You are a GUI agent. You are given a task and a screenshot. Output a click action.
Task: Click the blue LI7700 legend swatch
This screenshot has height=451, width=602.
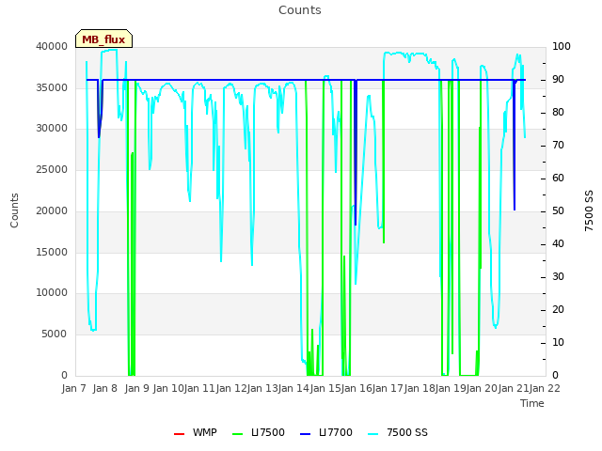click(305, 434)
